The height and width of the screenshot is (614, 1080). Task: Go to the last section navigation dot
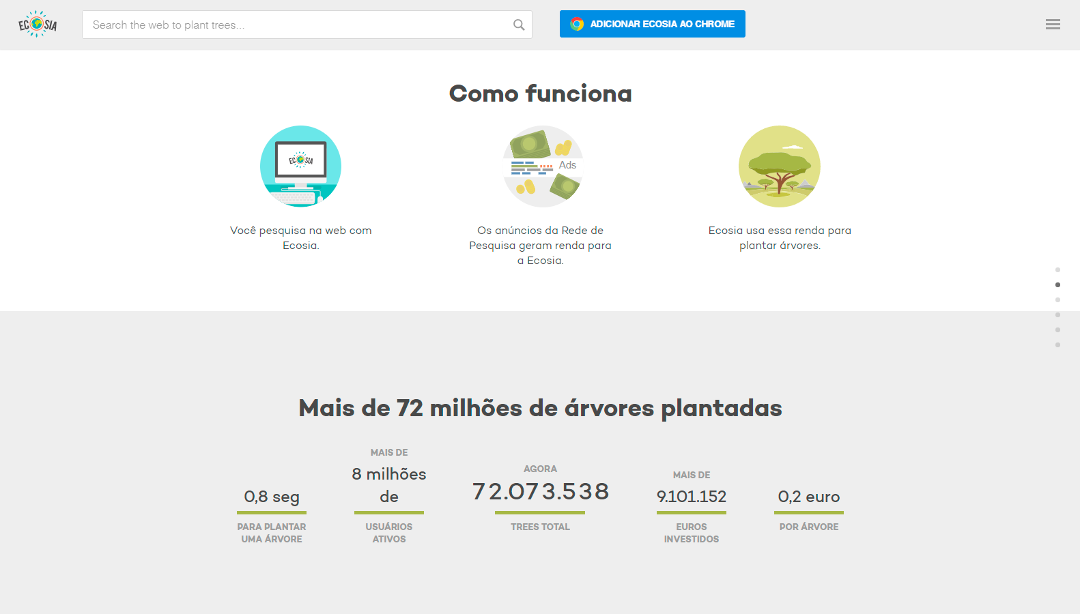click(1057, 345)
